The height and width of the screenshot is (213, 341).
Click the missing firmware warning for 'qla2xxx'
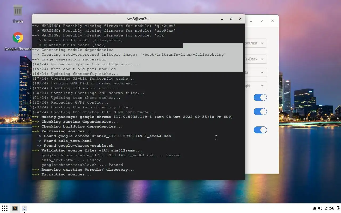click(104, 26)
